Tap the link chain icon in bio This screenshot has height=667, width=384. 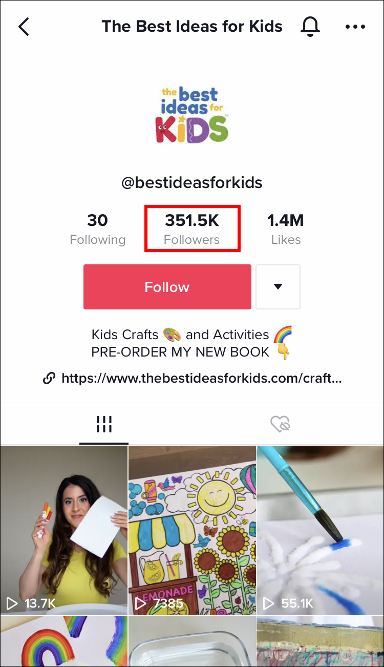point(49,379)
